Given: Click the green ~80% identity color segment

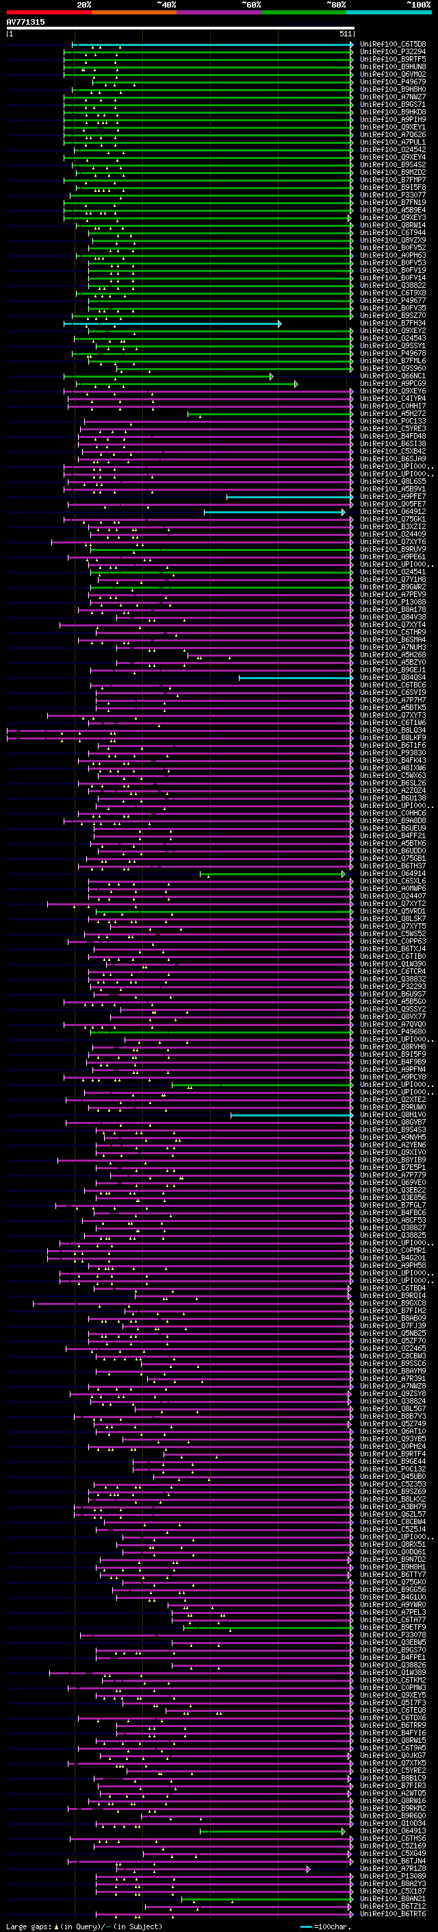Looking at the screenshot, I should [x=304, y=12].
